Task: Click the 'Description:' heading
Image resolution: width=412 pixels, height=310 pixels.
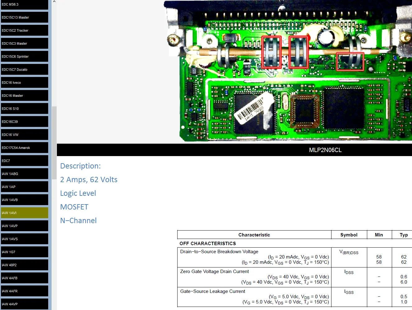Action: pyautogui.click(x=81, y=166)
